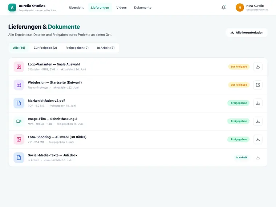
Task: Click the Aurelio Studios logo icon
Action: pyautogui.click(x=12, y=8)
